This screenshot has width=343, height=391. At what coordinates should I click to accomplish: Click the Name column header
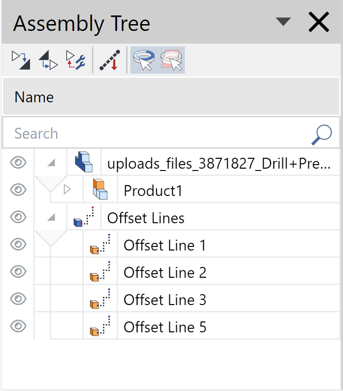171,96
